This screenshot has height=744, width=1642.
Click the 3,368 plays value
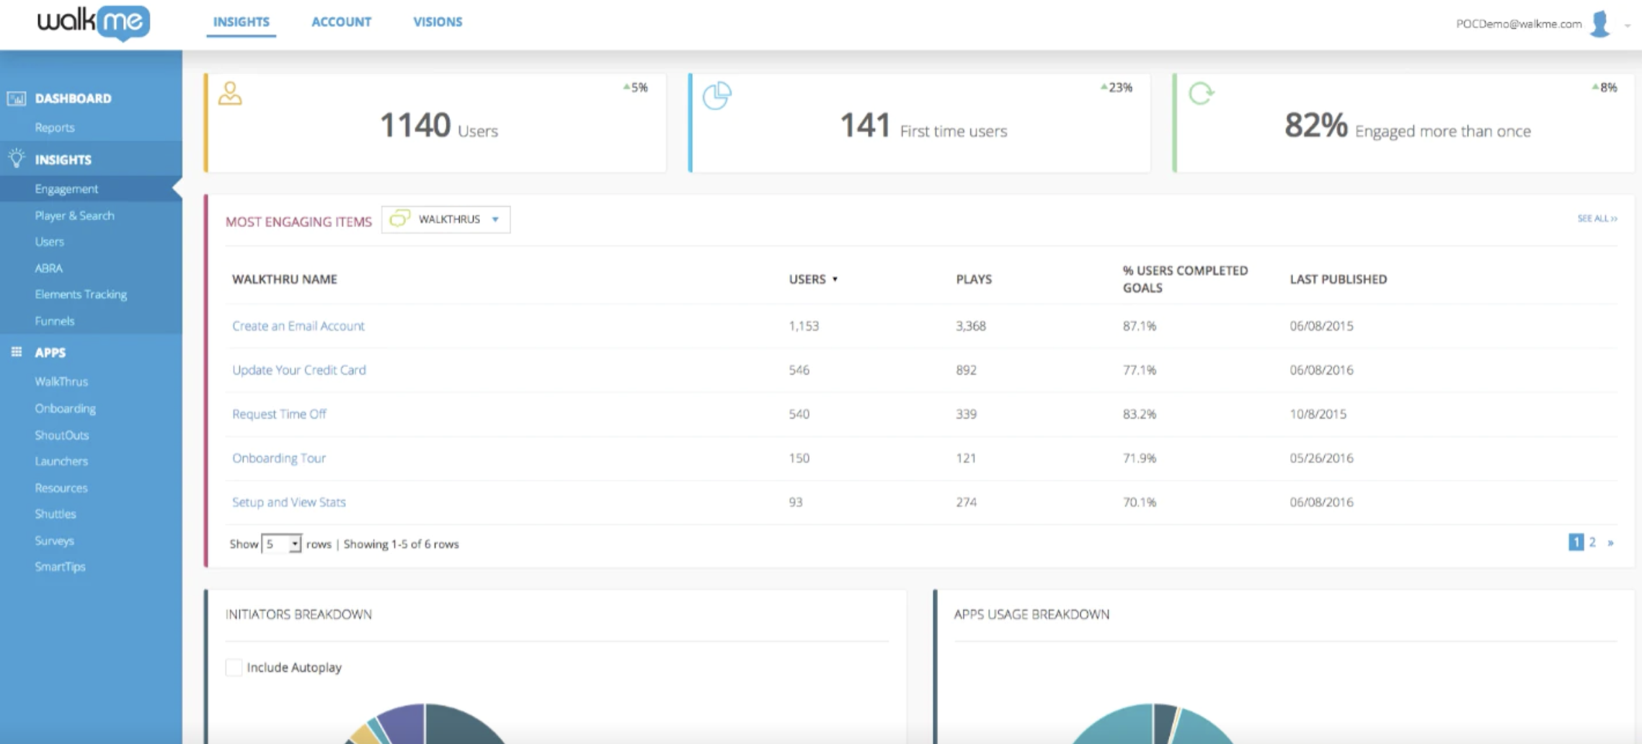(971, 326)
